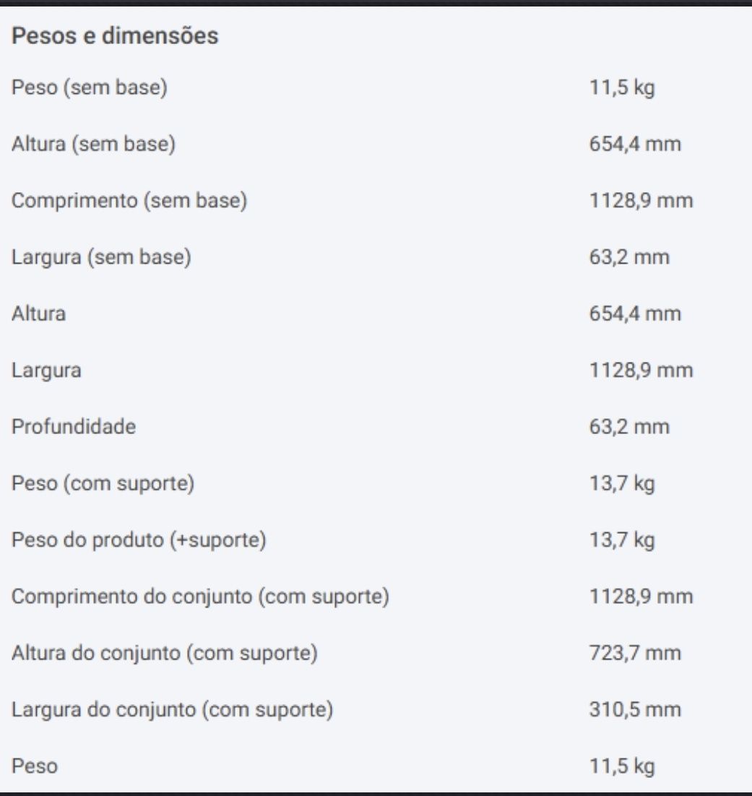Click 1128,9 mm next to Comprimento (sem base)
This screenshot has height=796, width=752.
pos(641,201)
